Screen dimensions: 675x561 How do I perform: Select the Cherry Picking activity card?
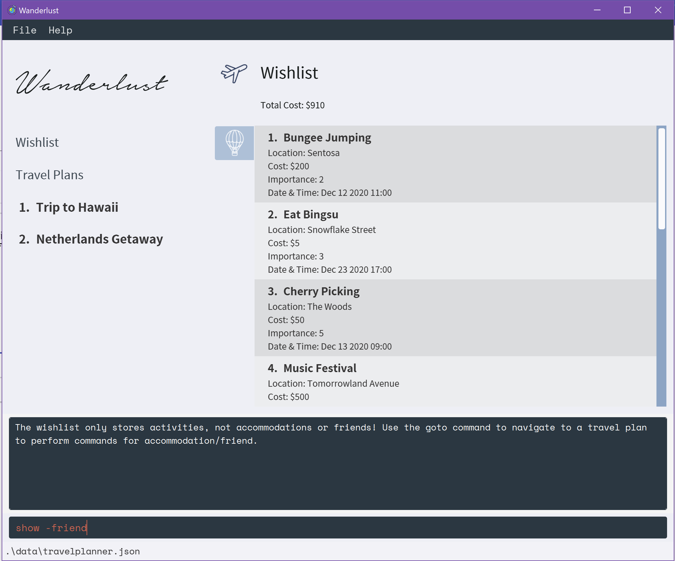[x=455, y=318]
